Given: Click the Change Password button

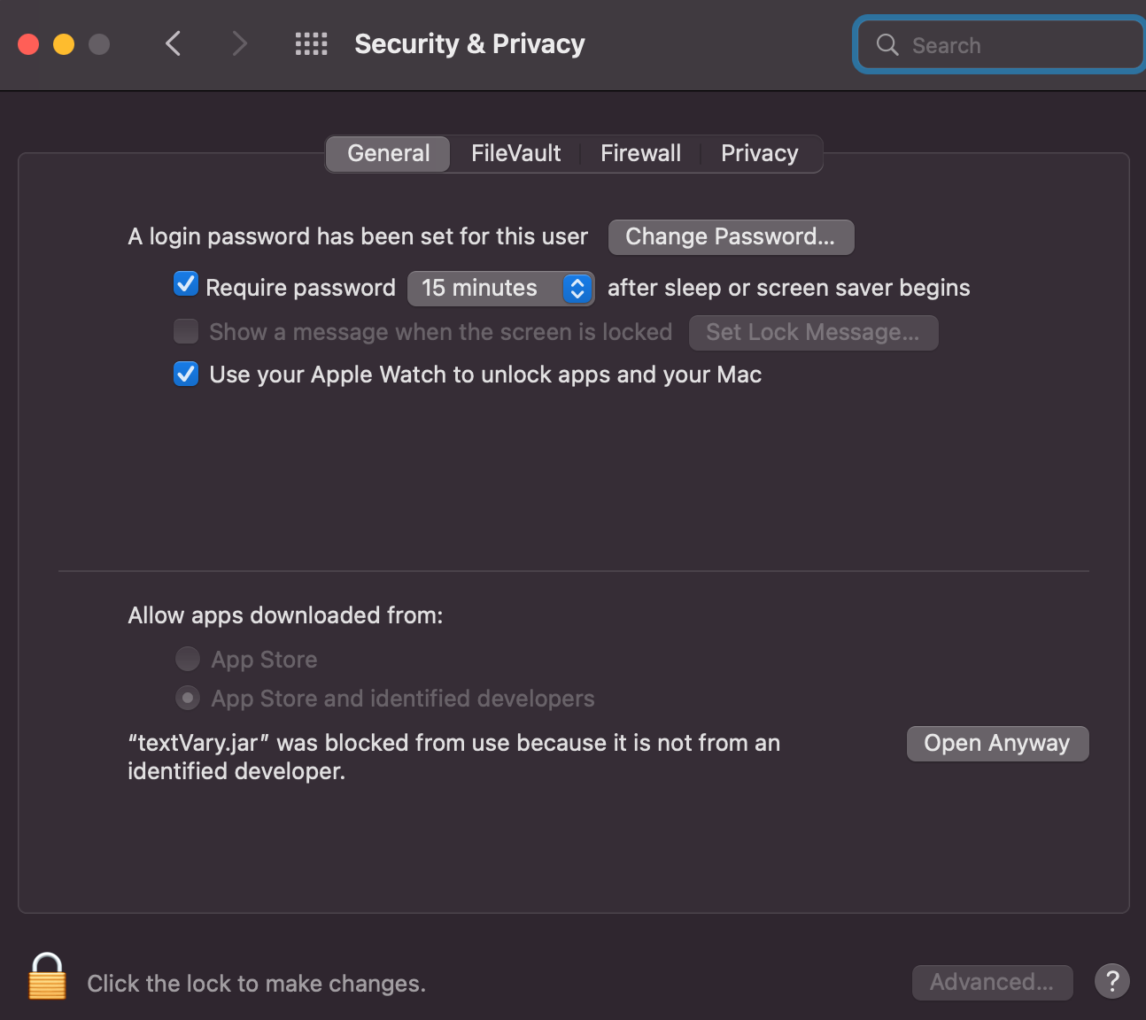Looking at the screenshot, I should pos(731,236).
